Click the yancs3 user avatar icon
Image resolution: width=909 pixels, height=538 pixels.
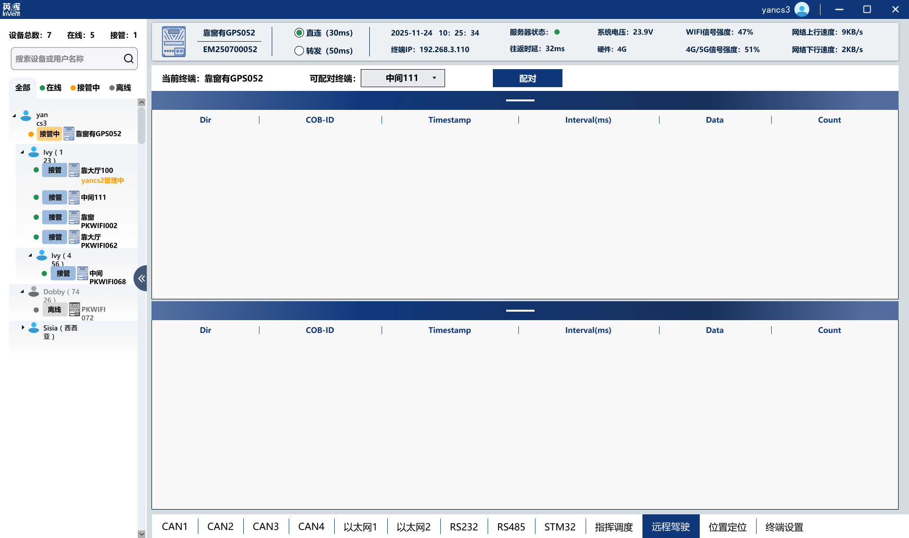tap(802, 9)
